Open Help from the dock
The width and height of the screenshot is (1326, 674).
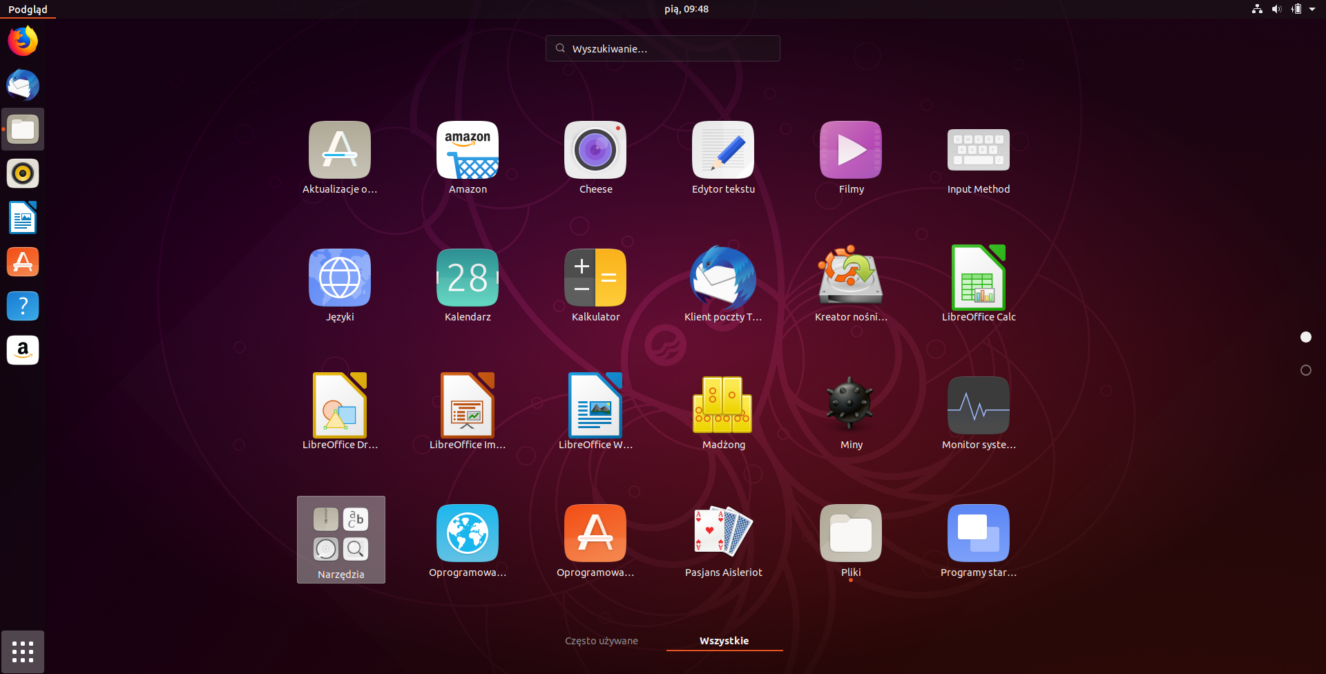pos(23,306)
